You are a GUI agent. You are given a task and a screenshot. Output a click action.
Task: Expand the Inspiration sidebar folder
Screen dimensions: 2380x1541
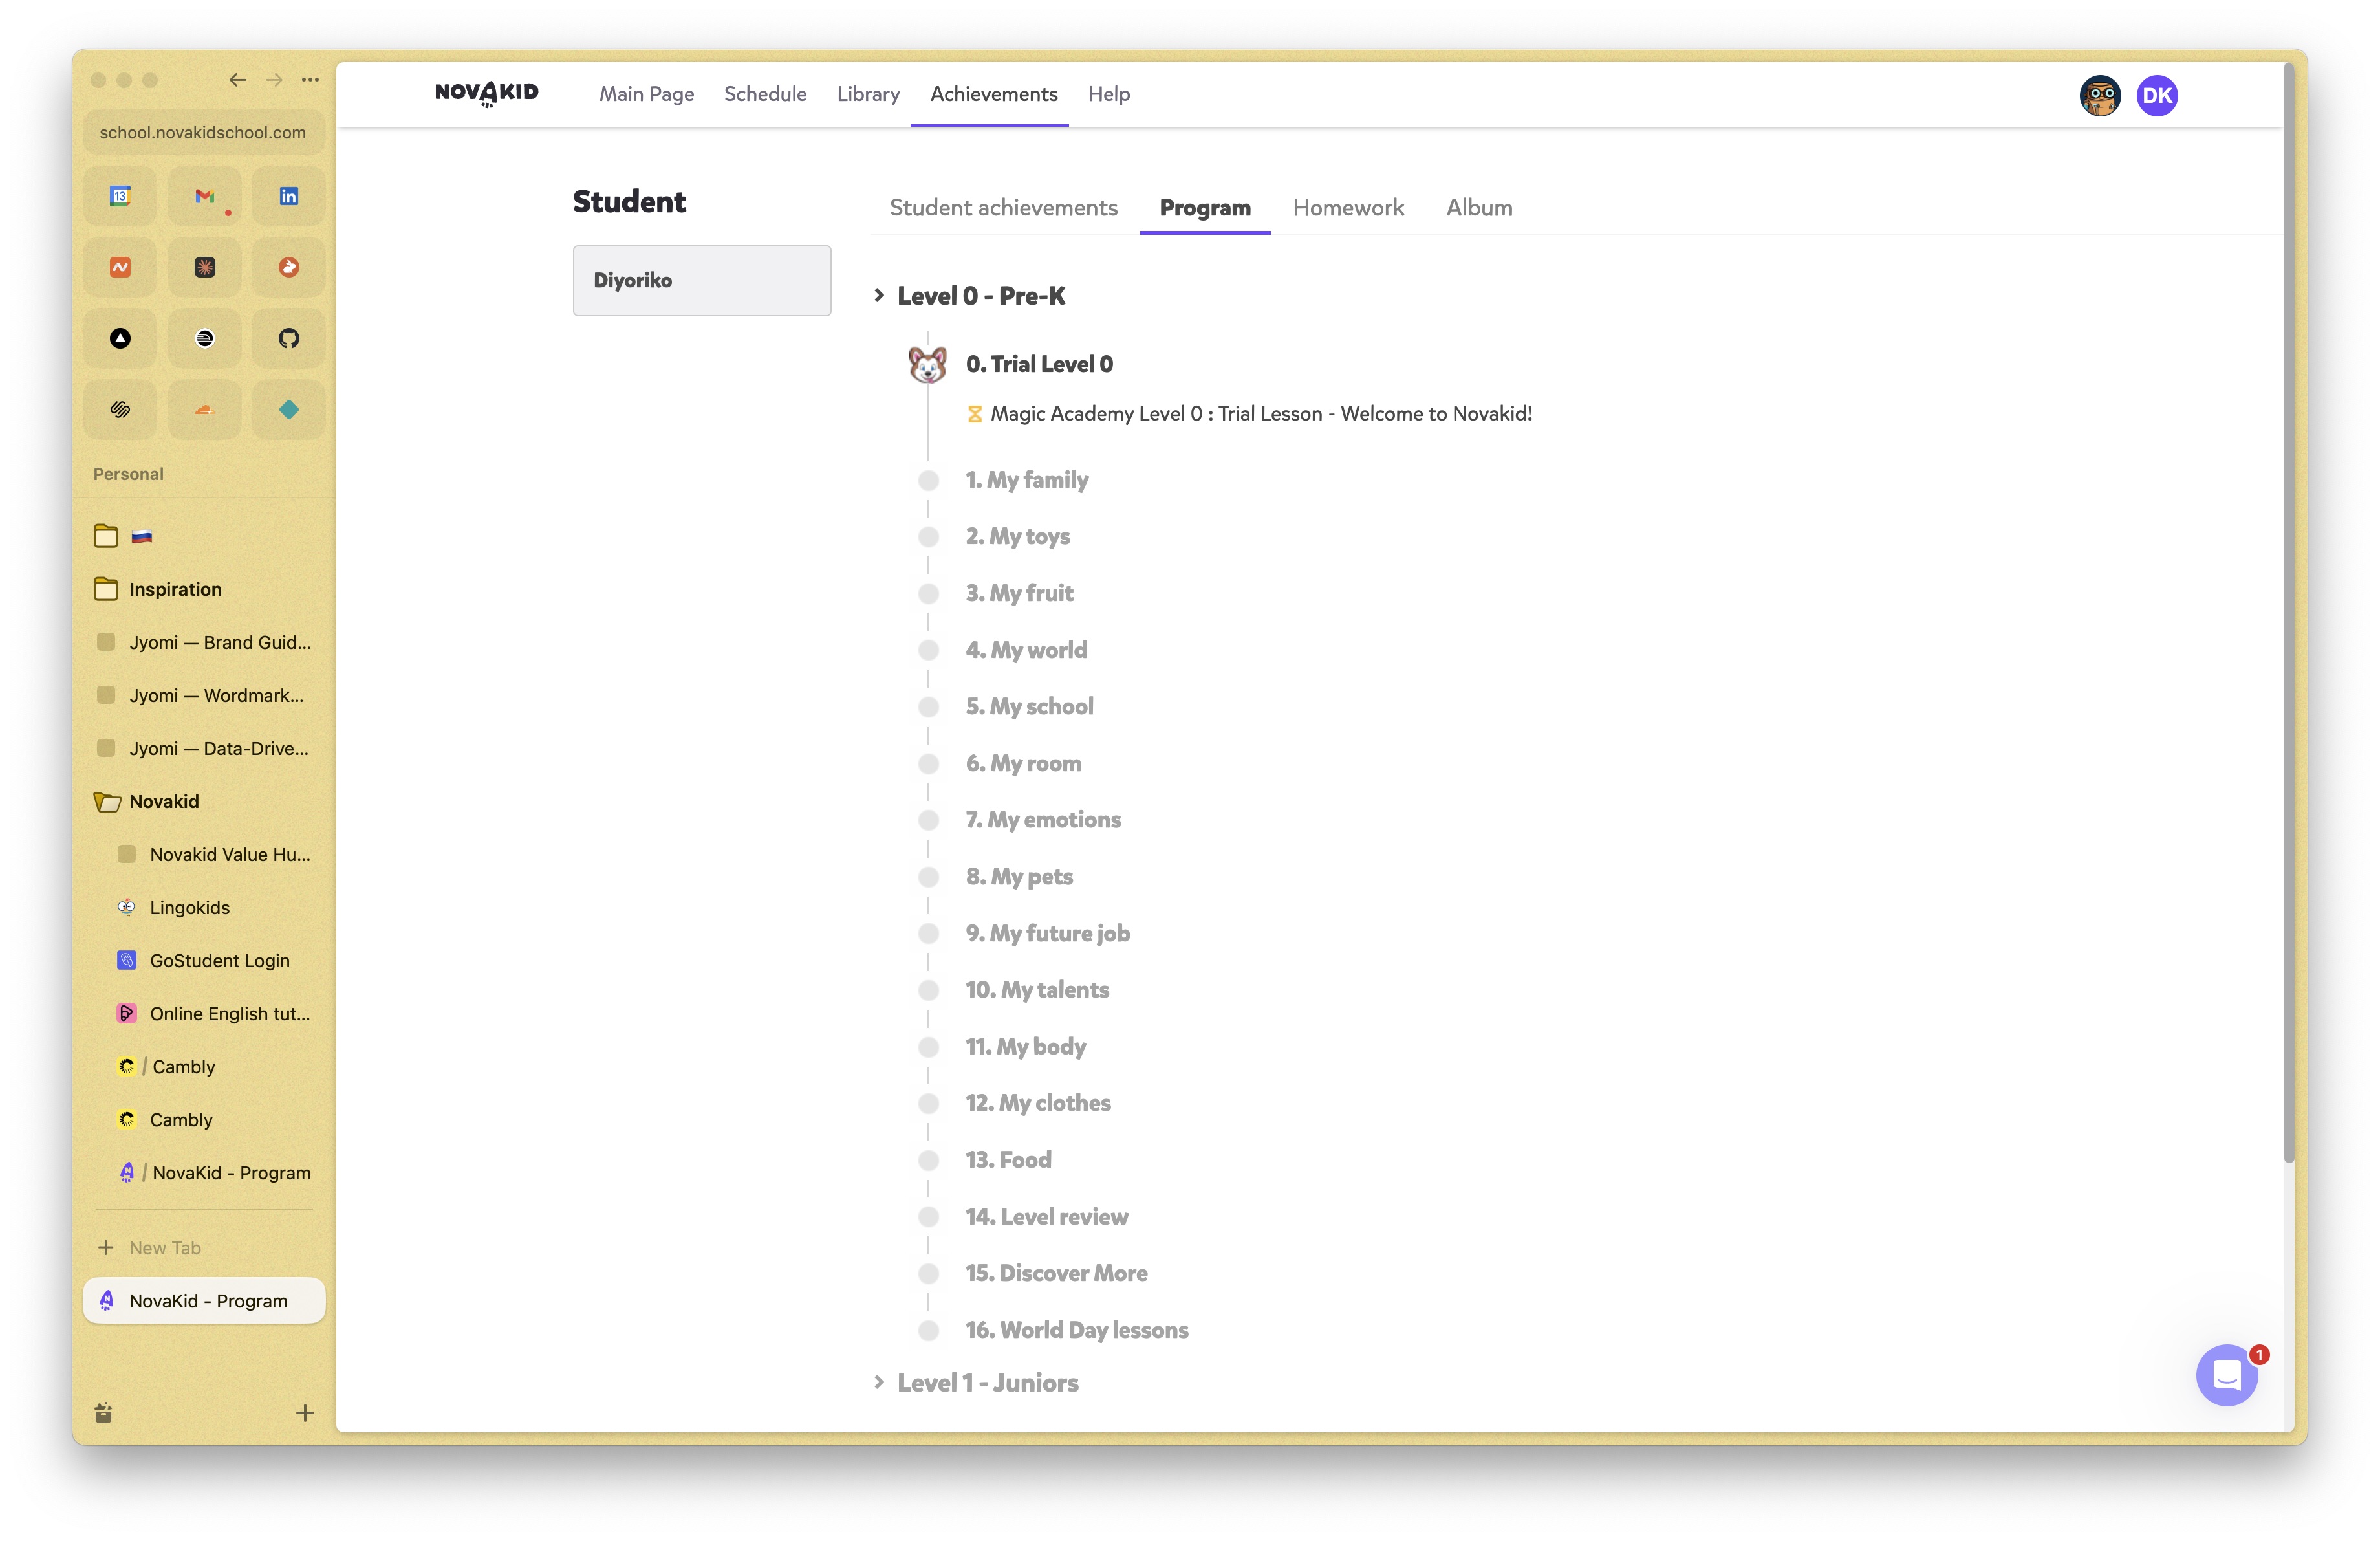point(175,589)
